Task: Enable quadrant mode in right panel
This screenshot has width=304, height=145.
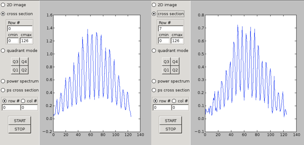Action: pyautogui.click(x=154, y=50)
